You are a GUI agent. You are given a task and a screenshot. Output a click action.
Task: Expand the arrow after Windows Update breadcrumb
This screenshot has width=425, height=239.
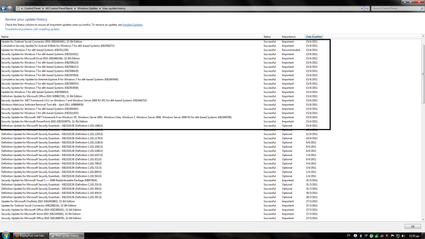(x=100, y=8)
